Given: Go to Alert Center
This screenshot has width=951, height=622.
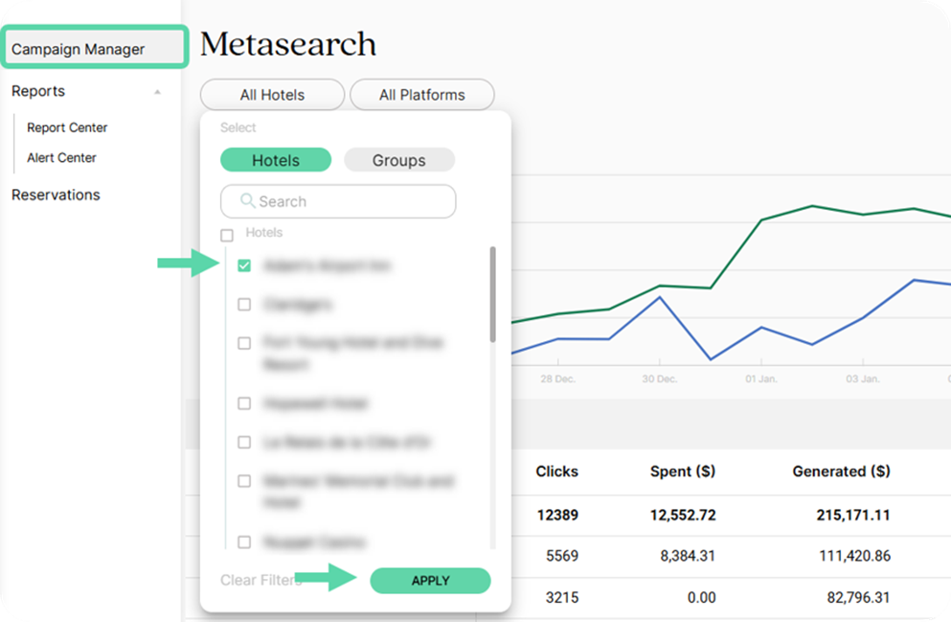Looking at the screenshot, I should tap(62, 158).
